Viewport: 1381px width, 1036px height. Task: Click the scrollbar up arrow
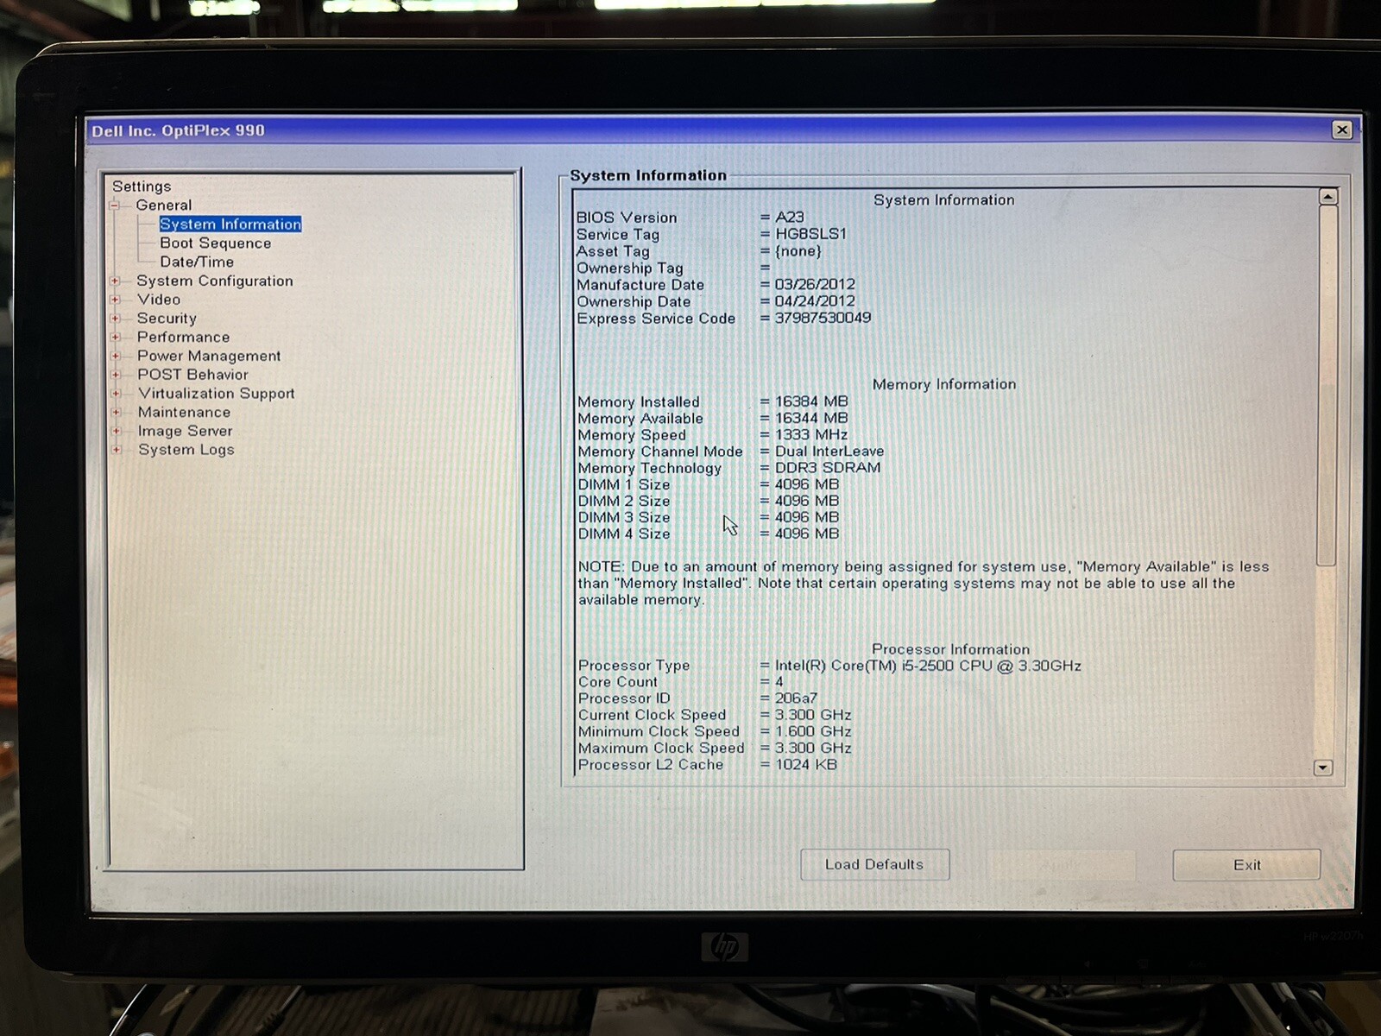(x=1327, y=197)
